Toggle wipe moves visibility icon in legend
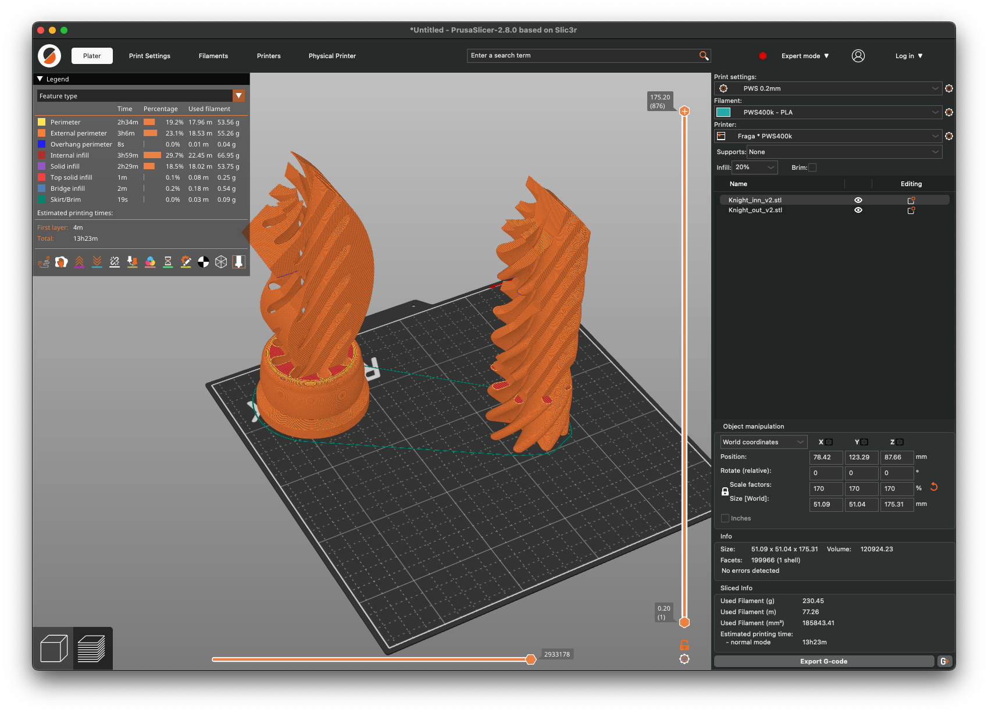Screen dimensions: 988x713 [x=62, y=262]
